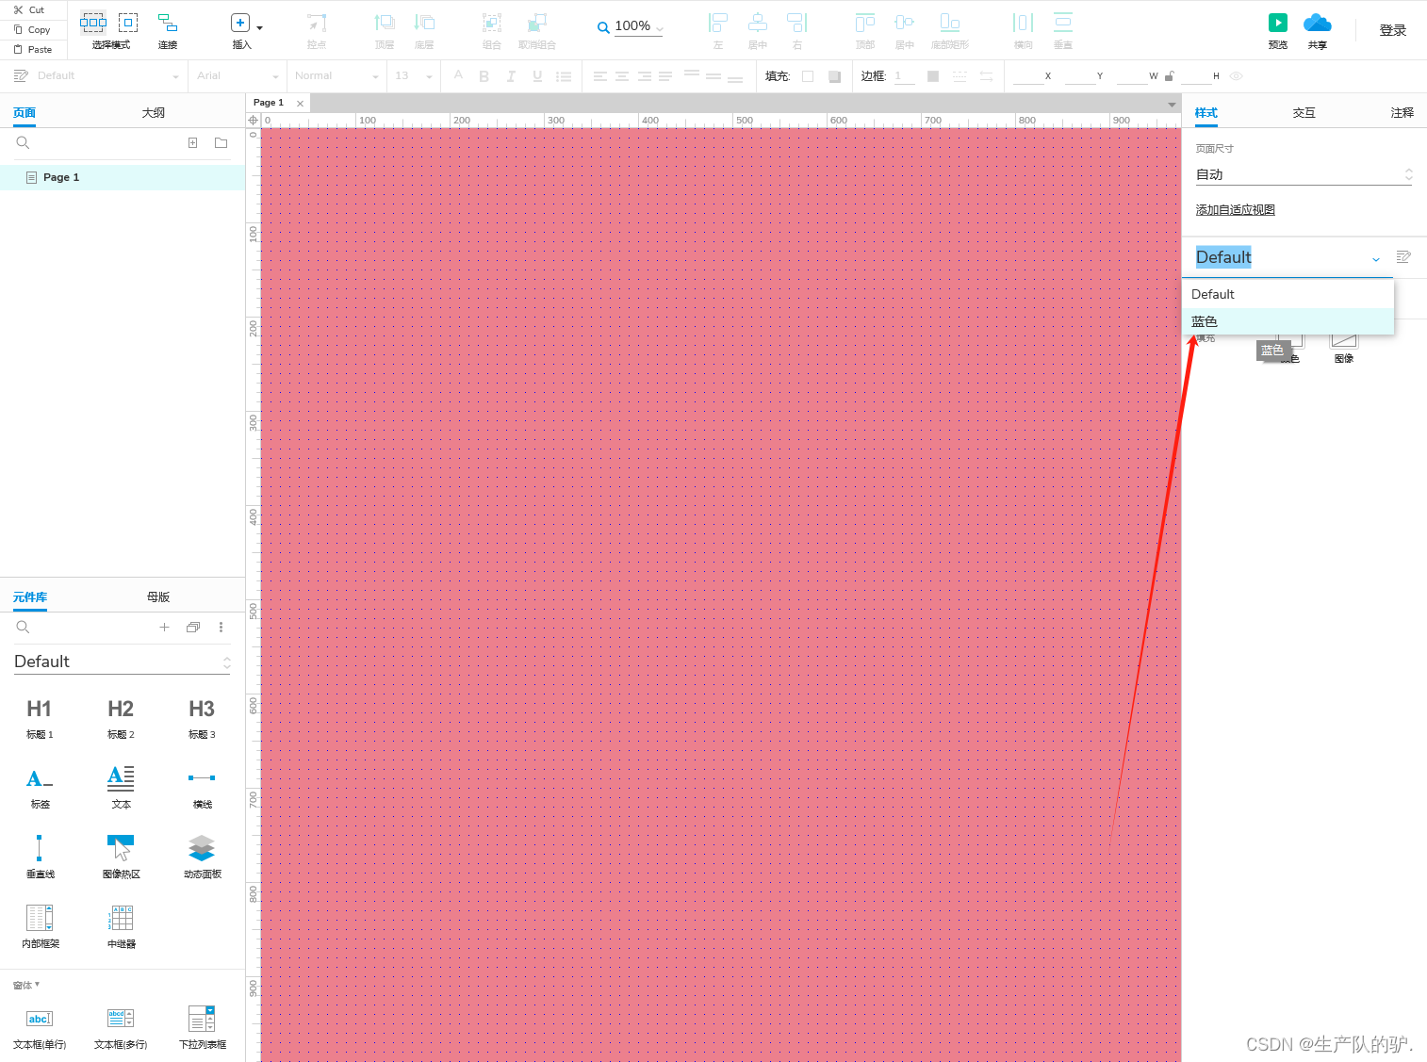Toggle bullet list formatting

564,76
